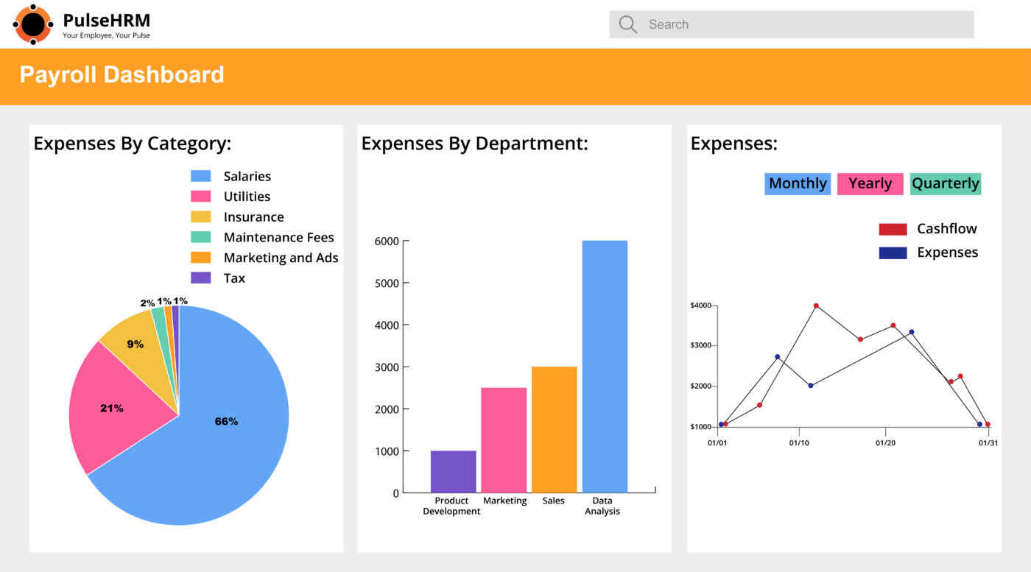Switch to the Yearly expenses view
Image resolution: width=1031 pixels, height=572 pixels.
pos(870,183)
